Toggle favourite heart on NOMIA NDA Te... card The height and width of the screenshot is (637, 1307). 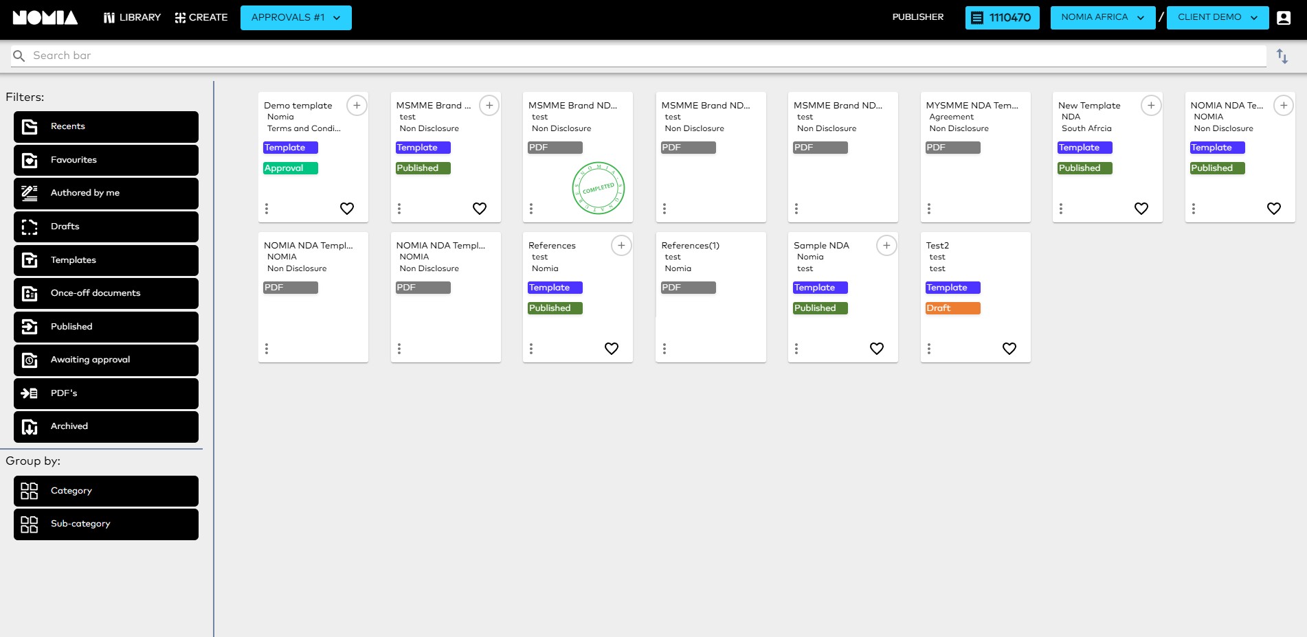pos(1274,209)
